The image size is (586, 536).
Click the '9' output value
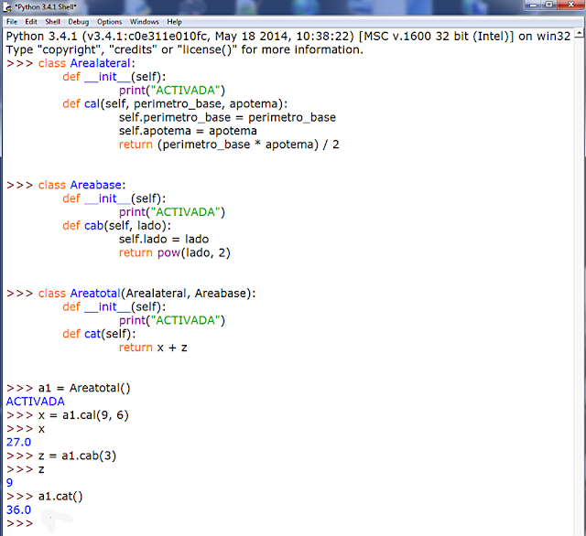coord(10,483)
